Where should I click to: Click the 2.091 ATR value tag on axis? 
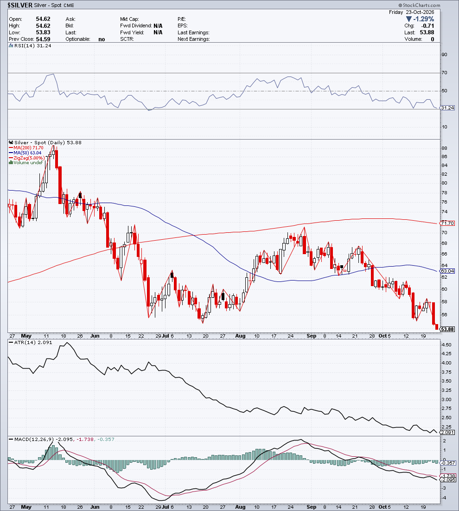(447, 433)
